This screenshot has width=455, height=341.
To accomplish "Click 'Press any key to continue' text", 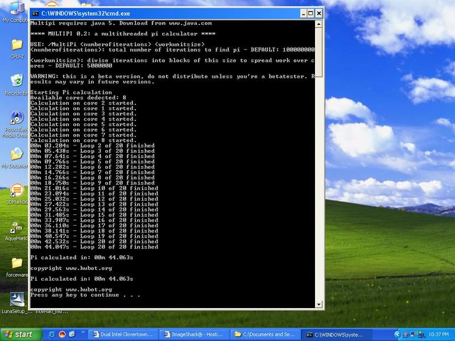I will (85, 295).
